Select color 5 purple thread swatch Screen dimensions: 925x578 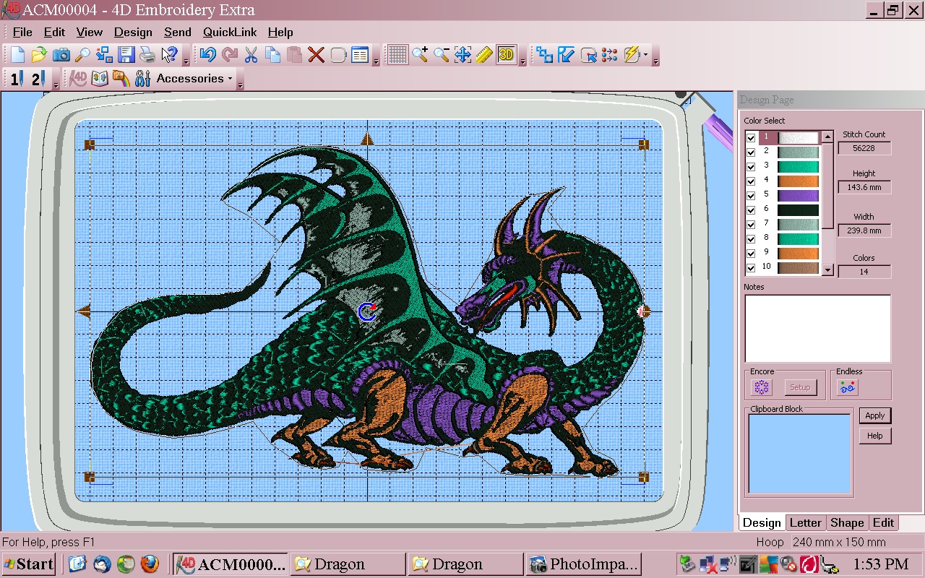(798, 196)
